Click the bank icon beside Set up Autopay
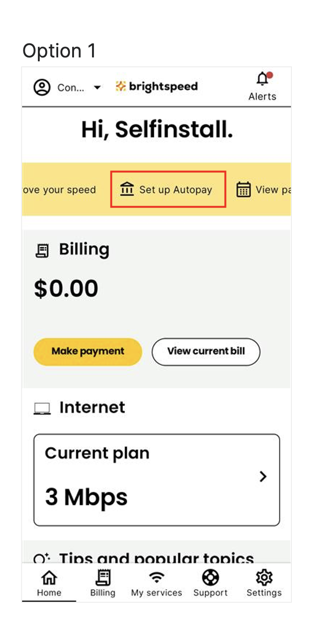Image resolution: width=314 pixels, height=633 pixels. [128, 190]
